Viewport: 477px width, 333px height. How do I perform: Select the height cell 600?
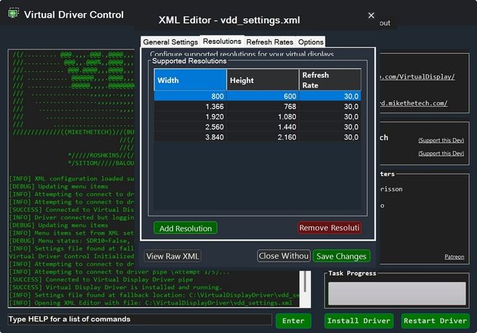(263, 96)
